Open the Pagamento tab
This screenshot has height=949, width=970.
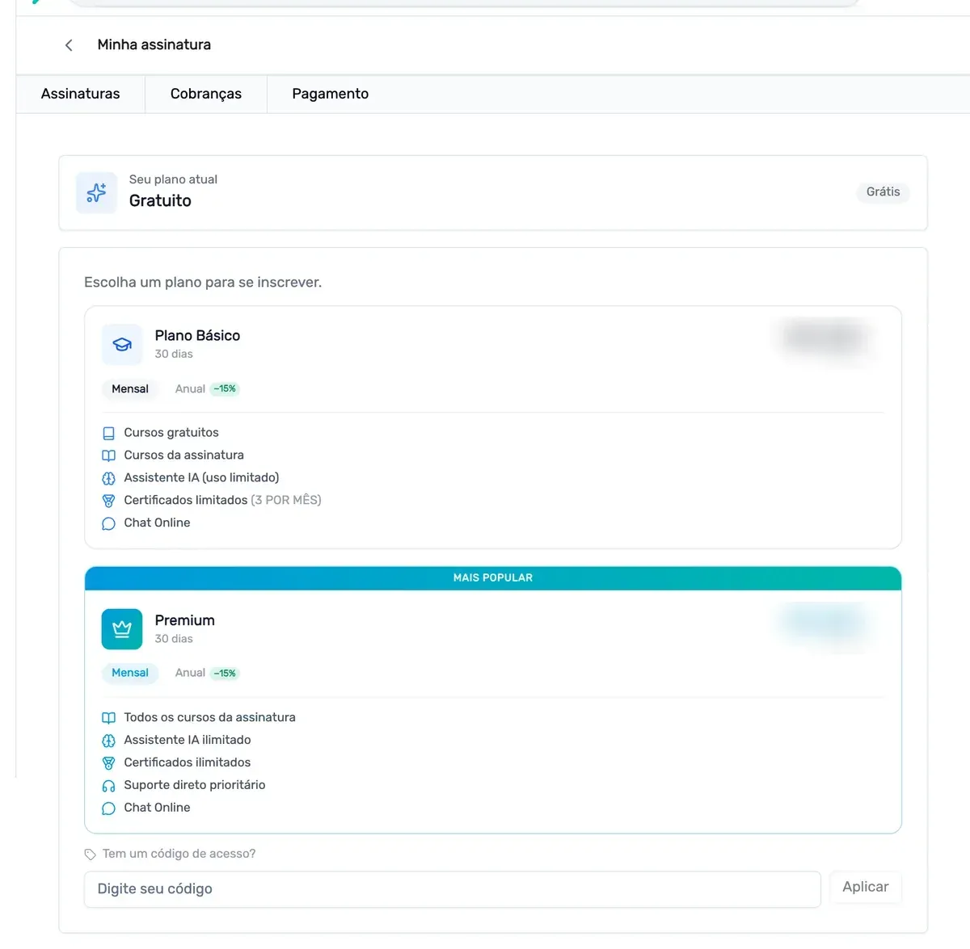(331, 94)
